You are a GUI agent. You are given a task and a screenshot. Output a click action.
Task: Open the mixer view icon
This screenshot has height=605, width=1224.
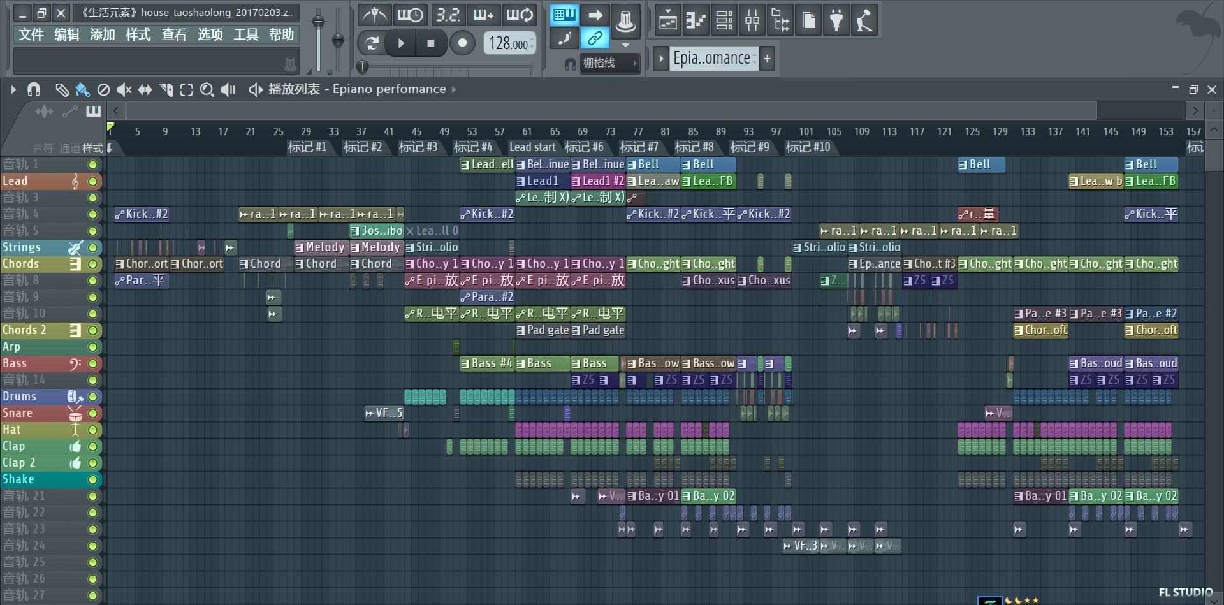752,20
